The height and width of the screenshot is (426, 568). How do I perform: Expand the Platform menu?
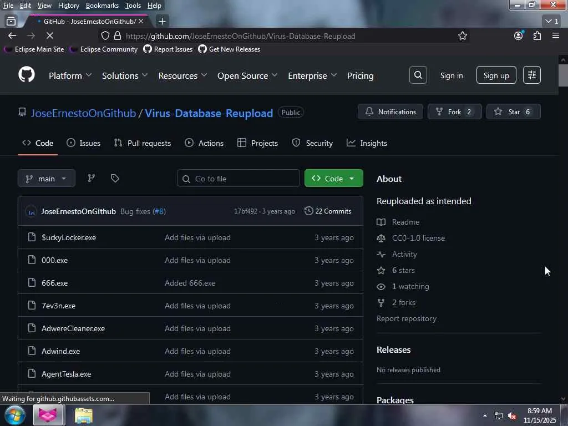70,75
